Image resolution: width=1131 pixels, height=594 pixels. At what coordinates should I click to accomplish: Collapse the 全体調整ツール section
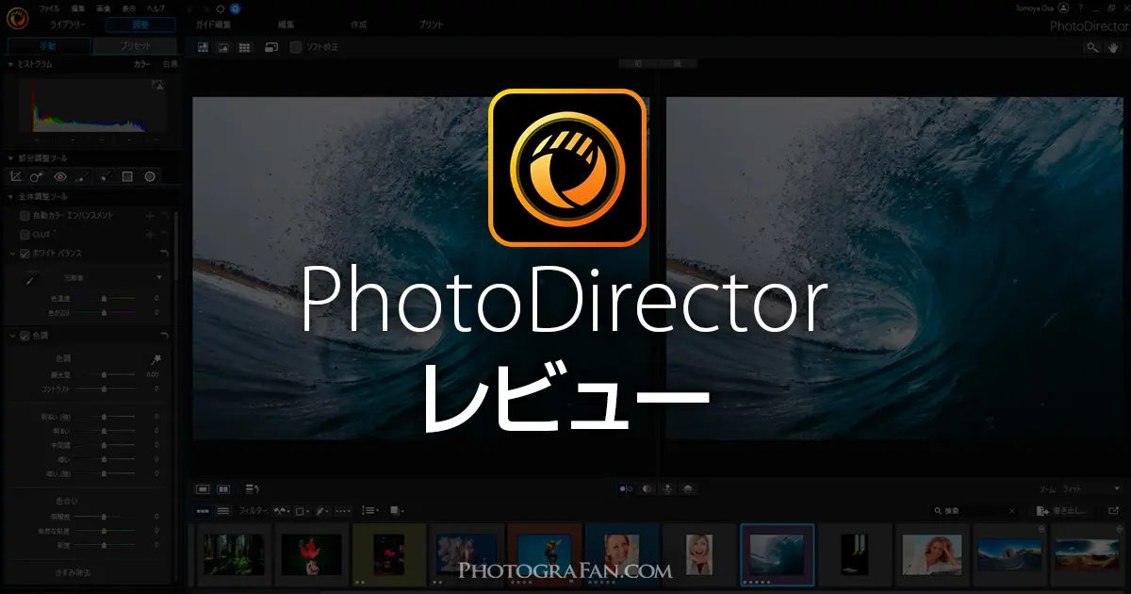pos(10,197)
